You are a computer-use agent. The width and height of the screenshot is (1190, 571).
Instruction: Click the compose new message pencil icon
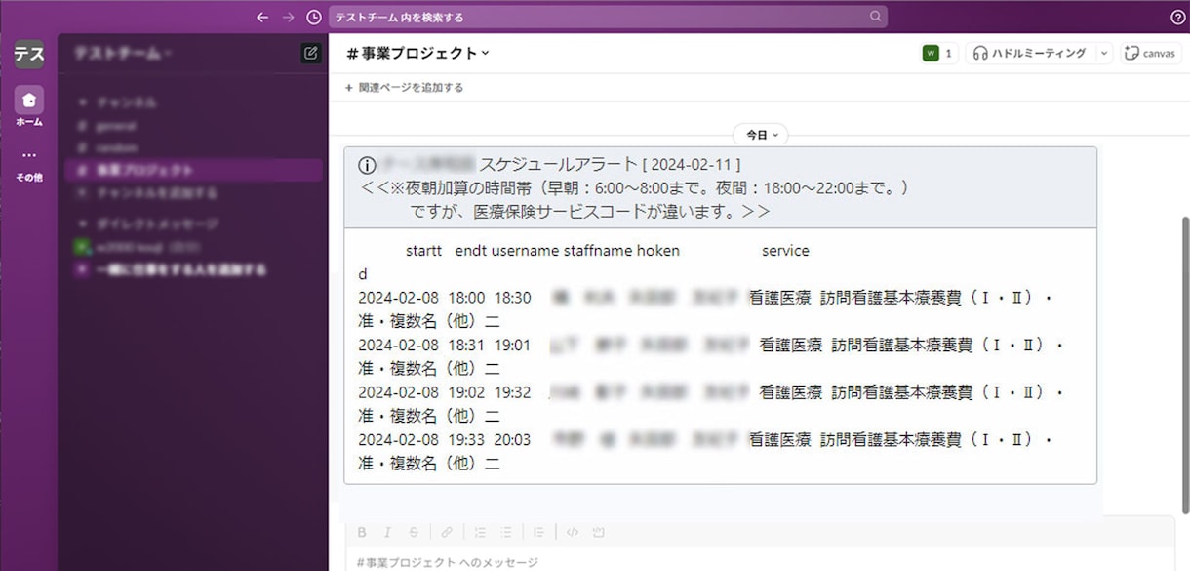pos(310,55)
